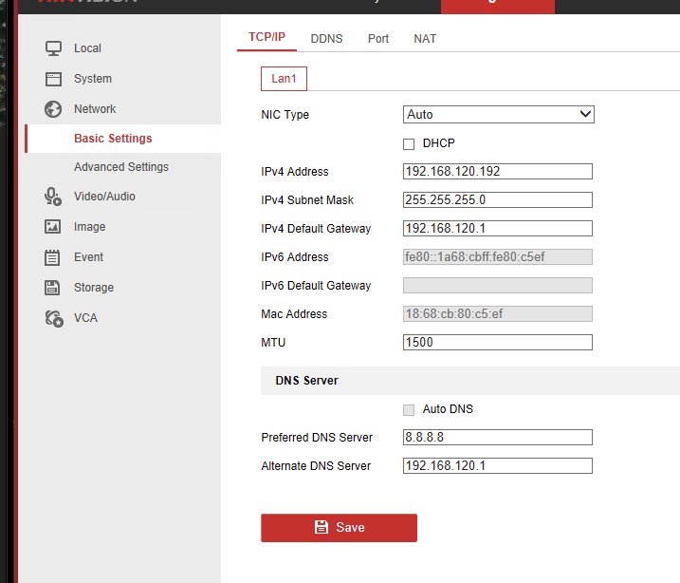Open the Port tab
Image resolution: width=680 pixels, height=583 pixels.
[x=378, y=39]
